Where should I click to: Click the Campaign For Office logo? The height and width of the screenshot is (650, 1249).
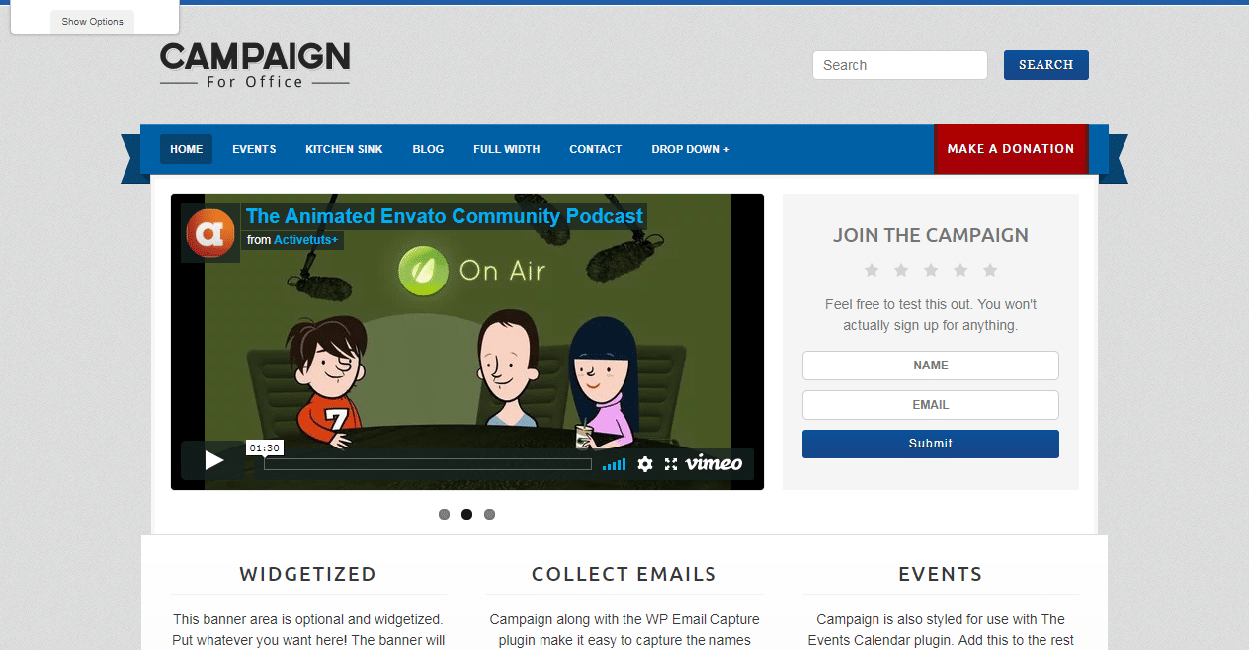(x=255, y=65)
